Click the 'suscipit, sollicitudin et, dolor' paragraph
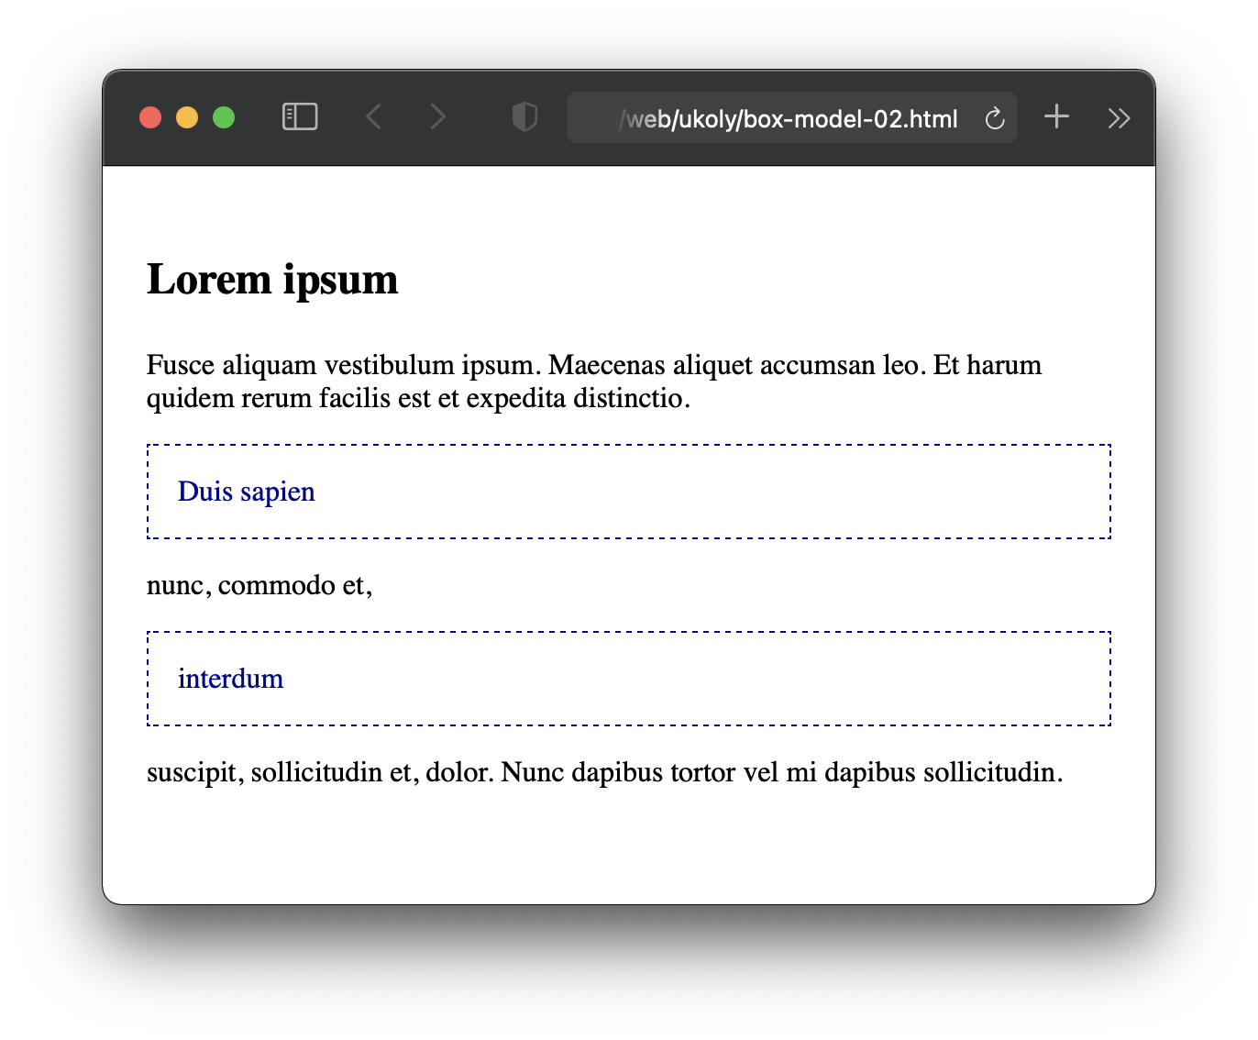The width and height of the screenshot is (1258, 1040). pos(605,772)
